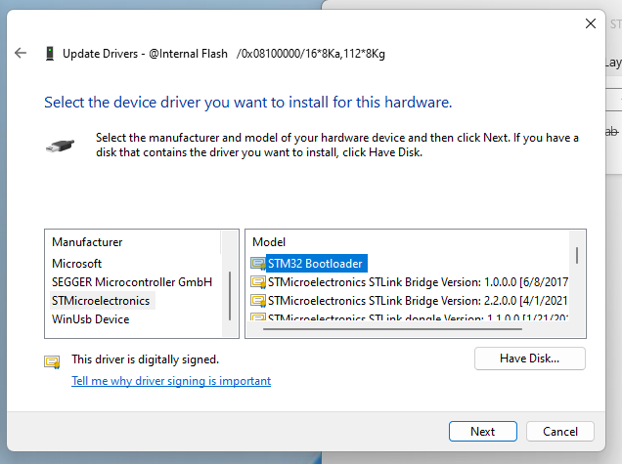This screenshot has width=622, height=464.
Task: Click the icon beside STLink Bridge 1.0.0.0
Action: point(258,282)
